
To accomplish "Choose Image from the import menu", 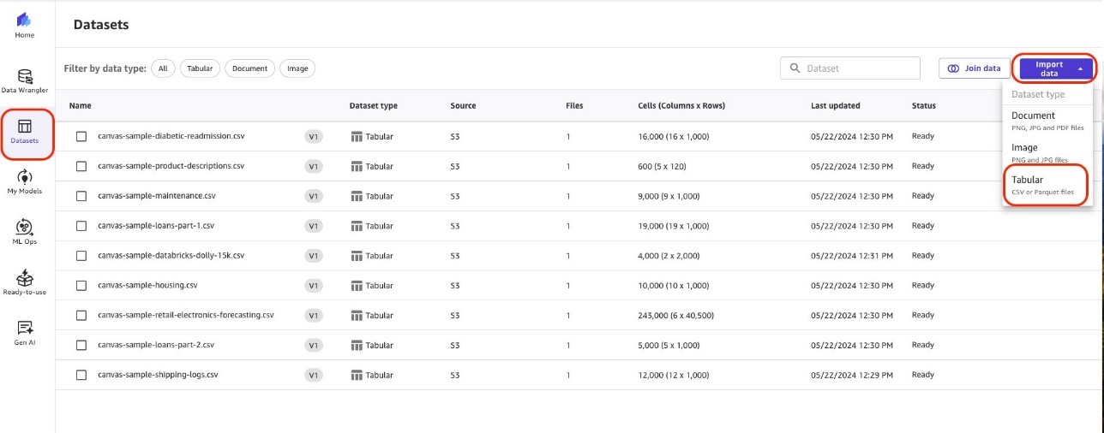I will [1048, 153].
